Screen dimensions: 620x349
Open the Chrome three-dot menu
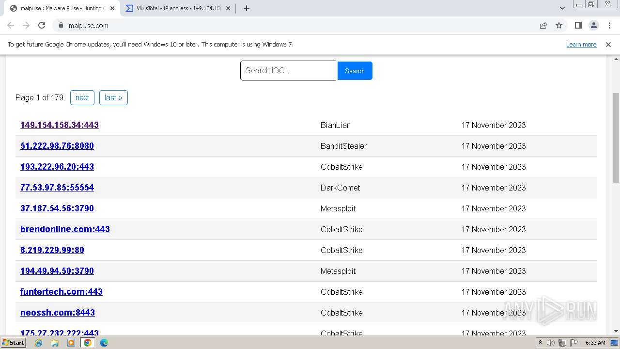[609, 26]
